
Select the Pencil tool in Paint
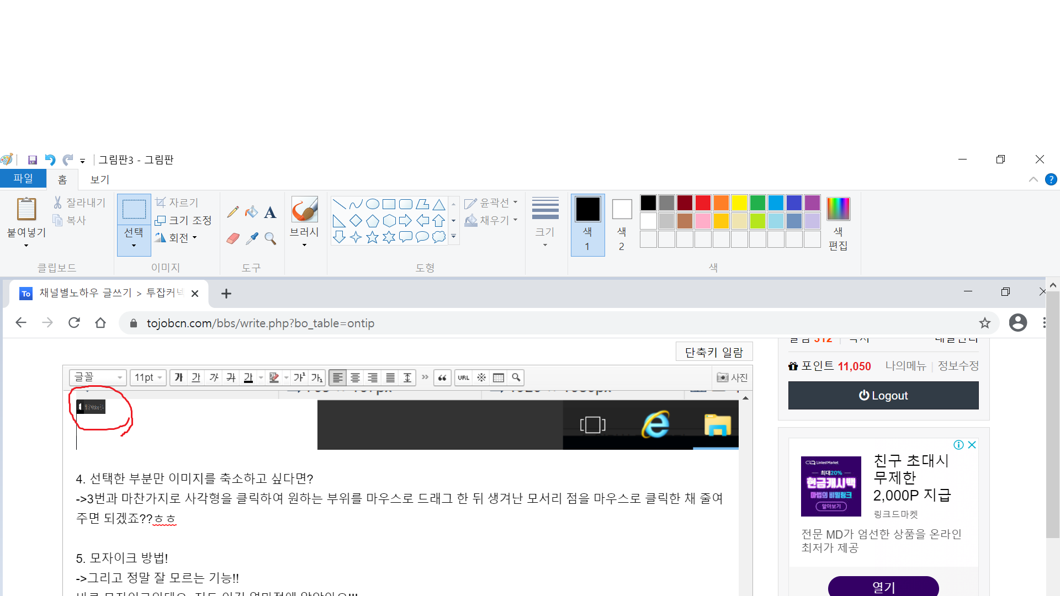[233, 212]
